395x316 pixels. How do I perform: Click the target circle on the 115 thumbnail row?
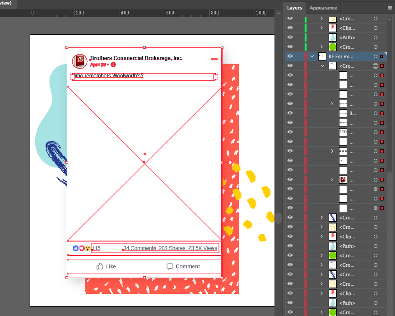tap(375, 132)
